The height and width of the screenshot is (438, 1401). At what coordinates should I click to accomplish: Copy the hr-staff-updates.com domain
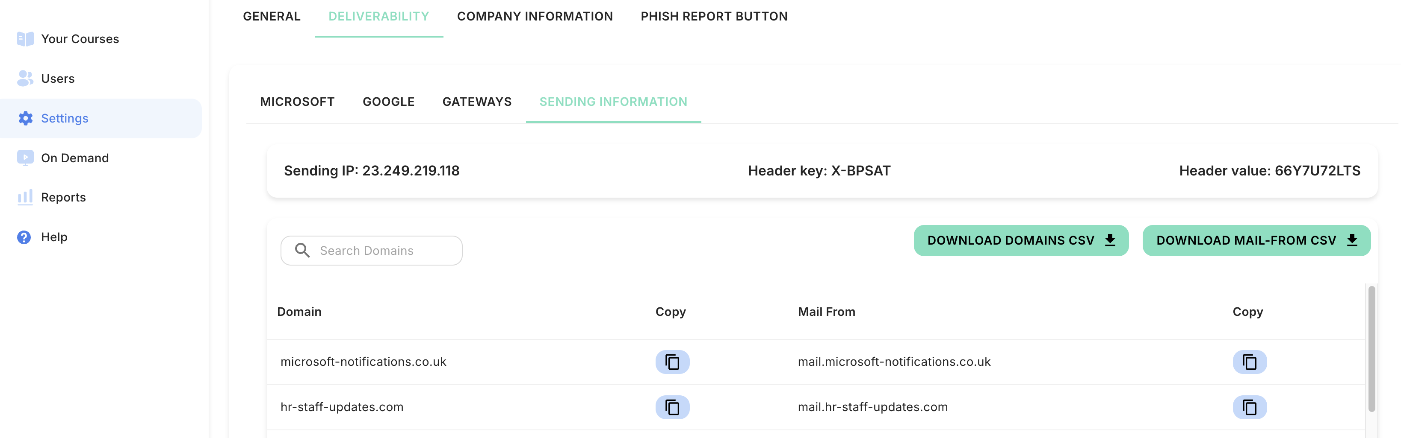click(672, 407)
